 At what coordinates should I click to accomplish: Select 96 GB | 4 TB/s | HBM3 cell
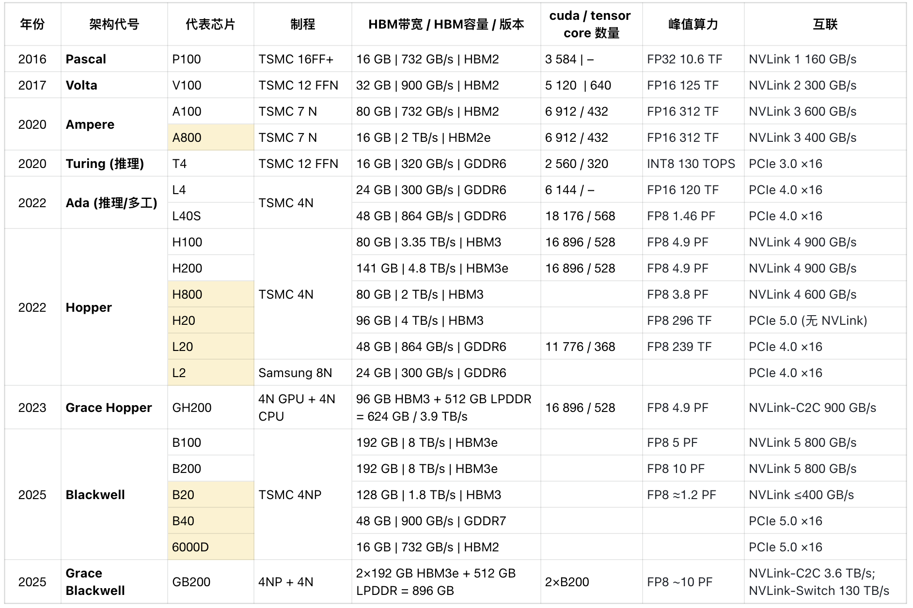[x=446, y=320]
